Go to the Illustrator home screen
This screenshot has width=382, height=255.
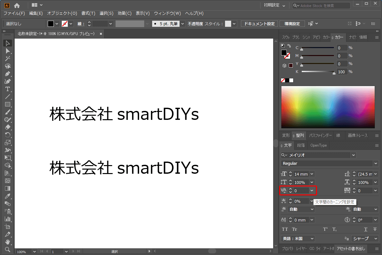coord(17,5)
